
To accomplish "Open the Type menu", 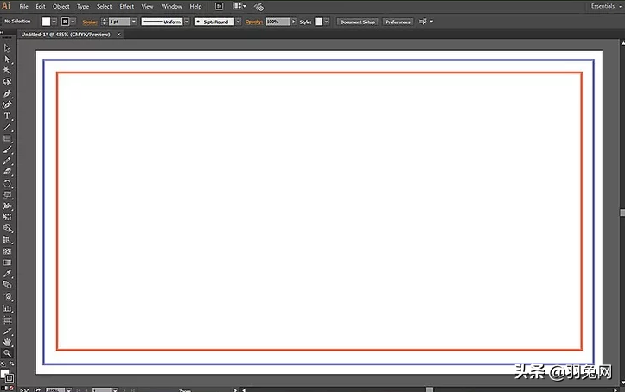I will click(83, 6).
